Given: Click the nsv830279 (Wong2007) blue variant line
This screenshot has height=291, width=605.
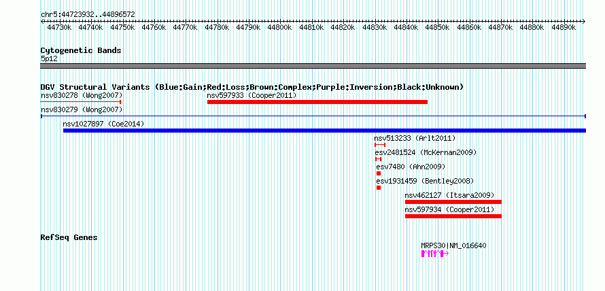Looking at the screenshot, I should [x=313, y=116].
